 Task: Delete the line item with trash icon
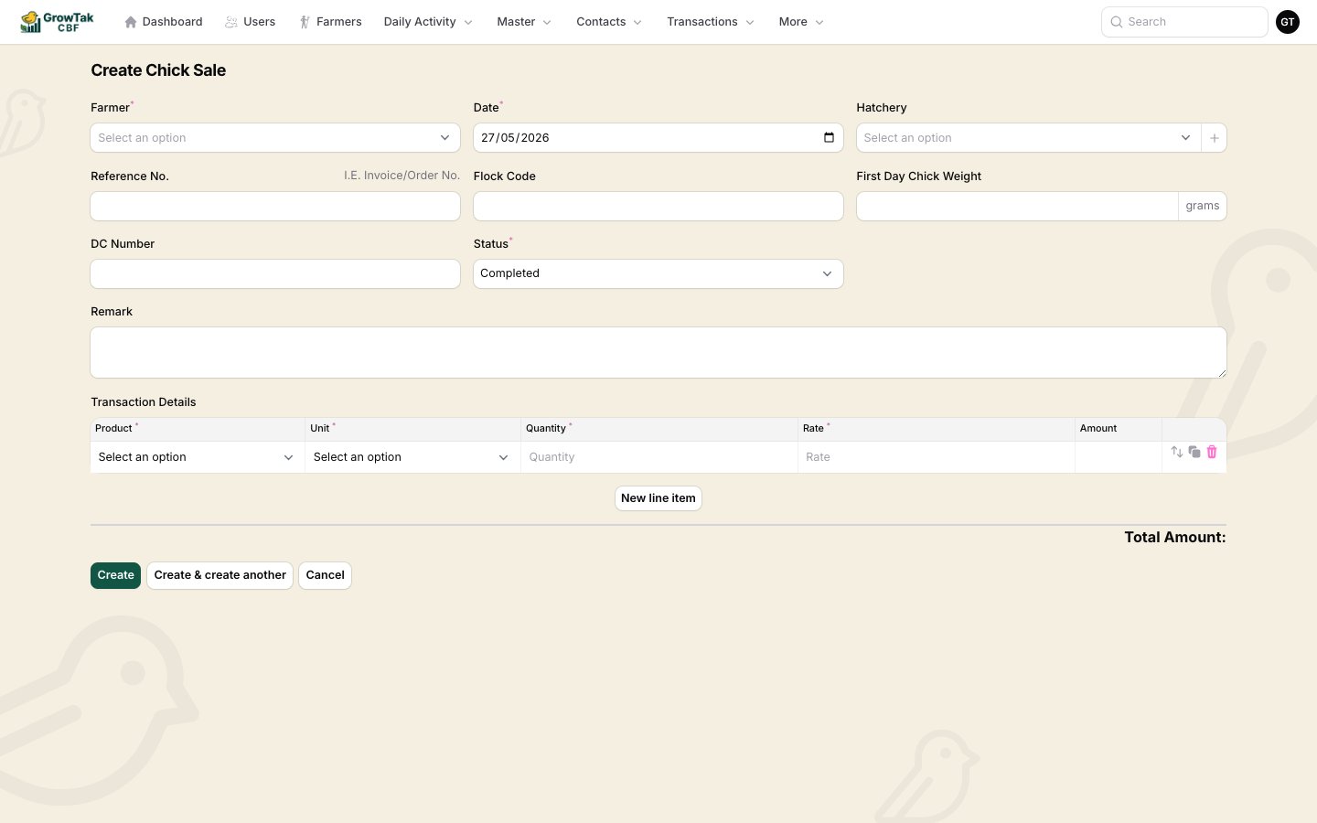coord(1212,452)
